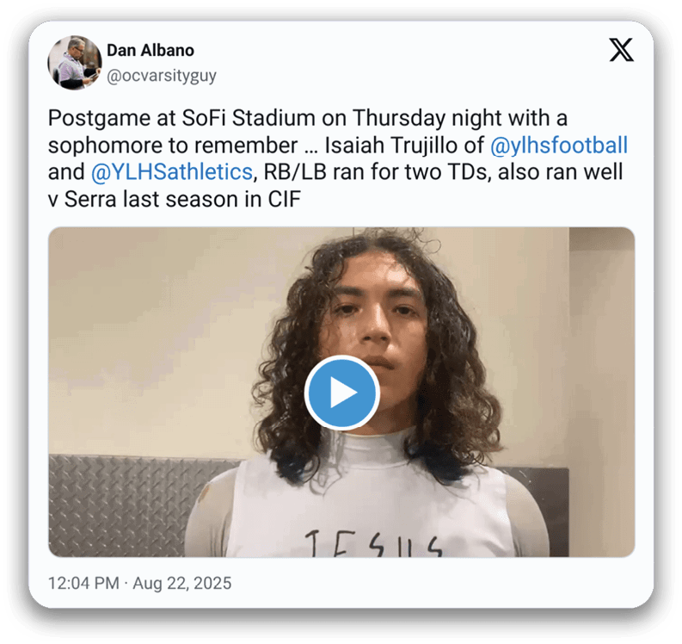Screen dimensions: 682x644
Task: Follow the @ylhsfootball mention link
Action: 559,145
